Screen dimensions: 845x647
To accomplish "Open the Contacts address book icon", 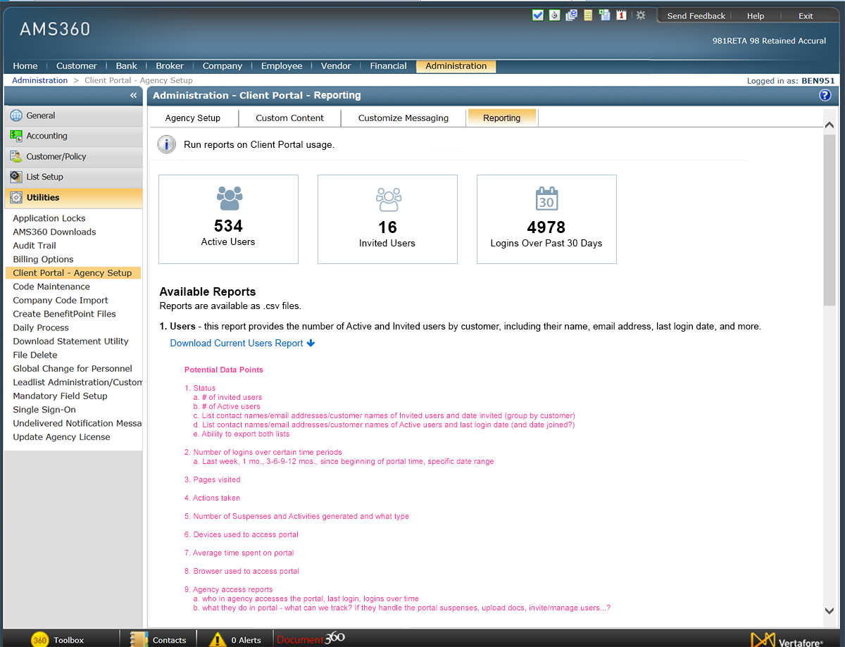I will click(140, 639).
